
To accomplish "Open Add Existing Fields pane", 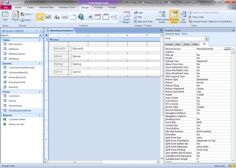I will click(x=162, y=17).
